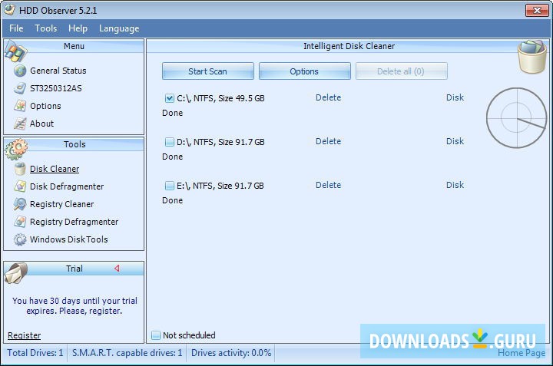Select Registry Cleaner tool entry
Viewport: 553px width, 366px height.
coord(62,204)
